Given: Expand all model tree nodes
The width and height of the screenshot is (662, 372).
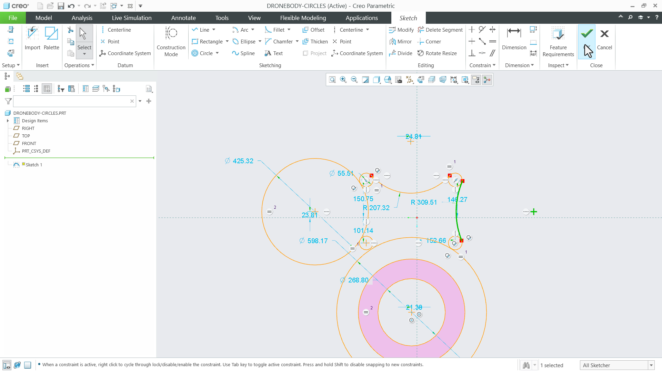Looking at the screenshot, I should (27, 89).
